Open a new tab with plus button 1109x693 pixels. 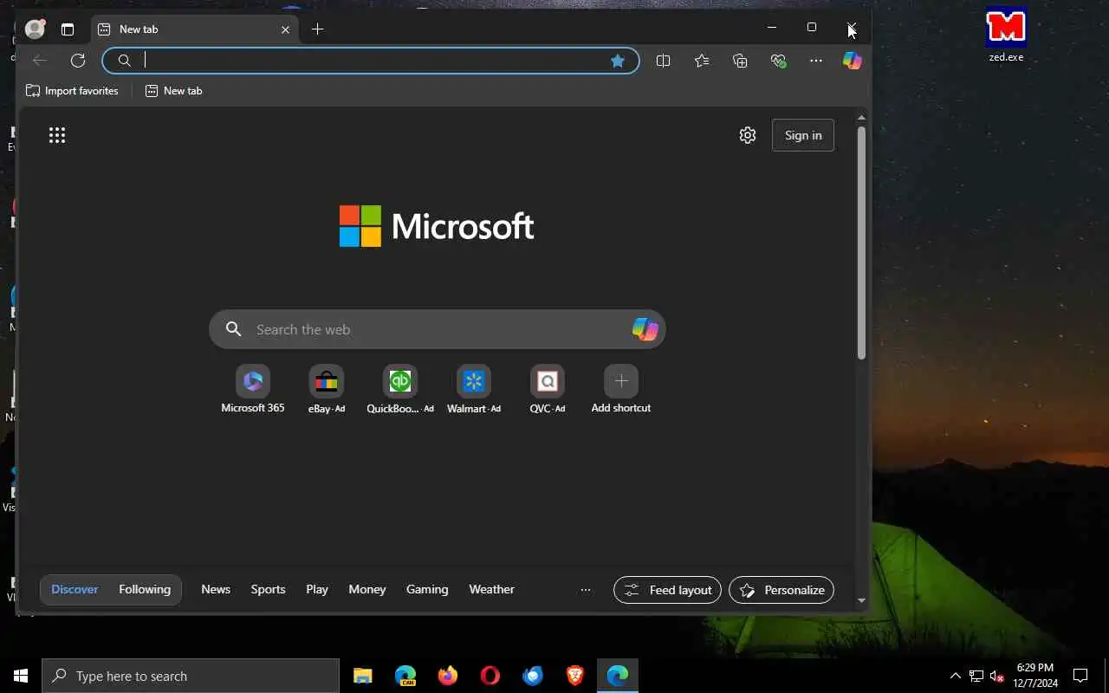pyautogui.click(x=317, y=29)
